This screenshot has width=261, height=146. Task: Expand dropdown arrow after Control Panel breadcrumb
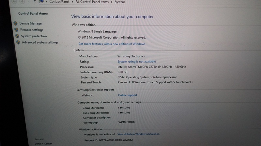(x=72, y=2)
